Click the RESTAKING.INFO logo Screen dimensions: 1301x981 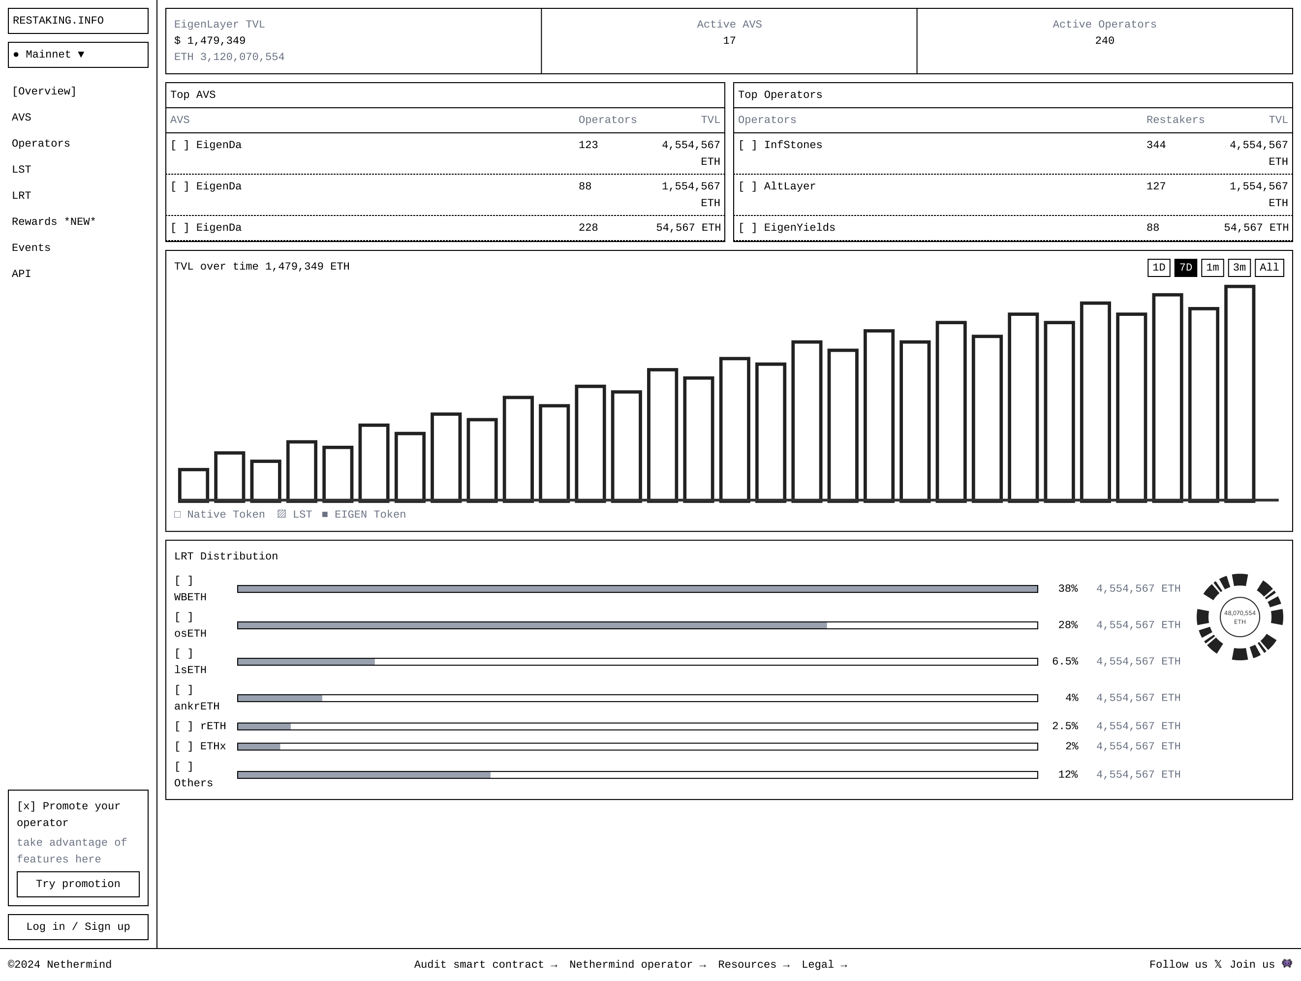click(78, 21)
